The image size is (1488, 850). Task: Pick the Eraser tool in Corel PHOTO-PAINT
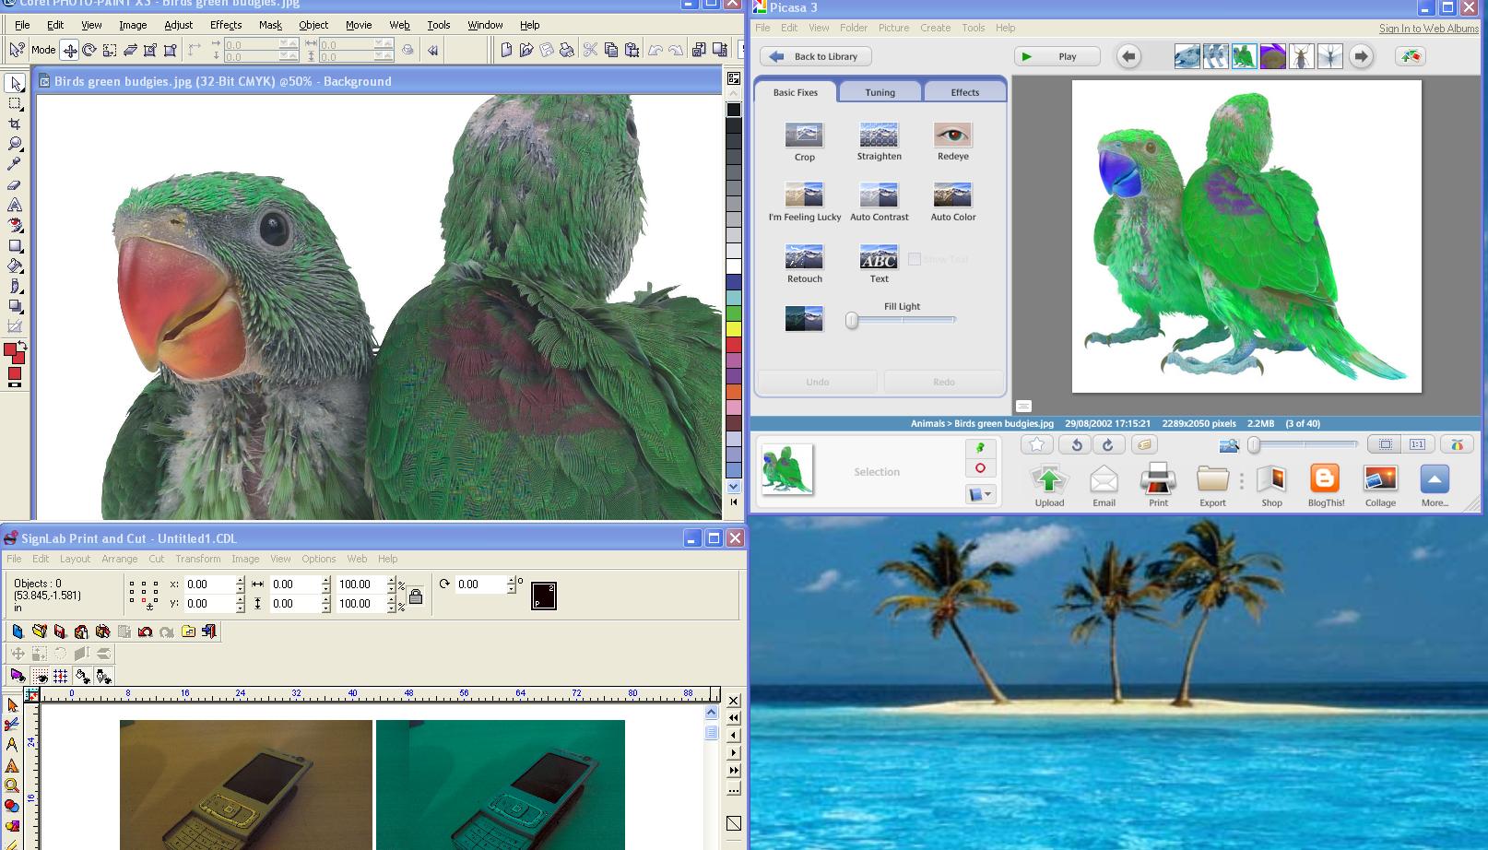[15, 184]
